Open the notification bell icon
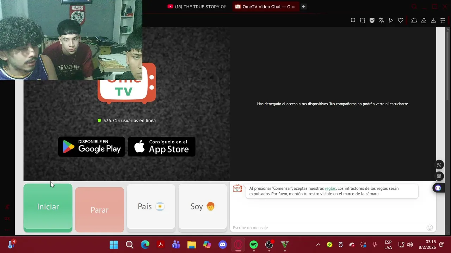Image resolution: width=451 pixels, height=253 pixels. click(x=442, y=245)
